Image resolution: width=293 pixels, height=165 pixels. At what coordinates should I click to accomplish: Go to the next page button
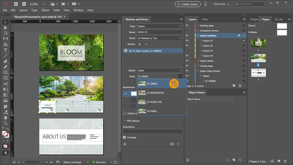[46, 162]
